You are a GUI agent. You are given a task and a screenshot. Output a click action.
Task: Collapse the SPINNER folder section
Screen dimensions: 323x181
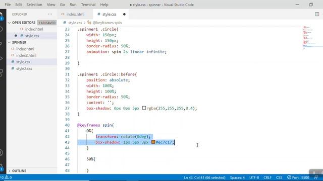9,42
